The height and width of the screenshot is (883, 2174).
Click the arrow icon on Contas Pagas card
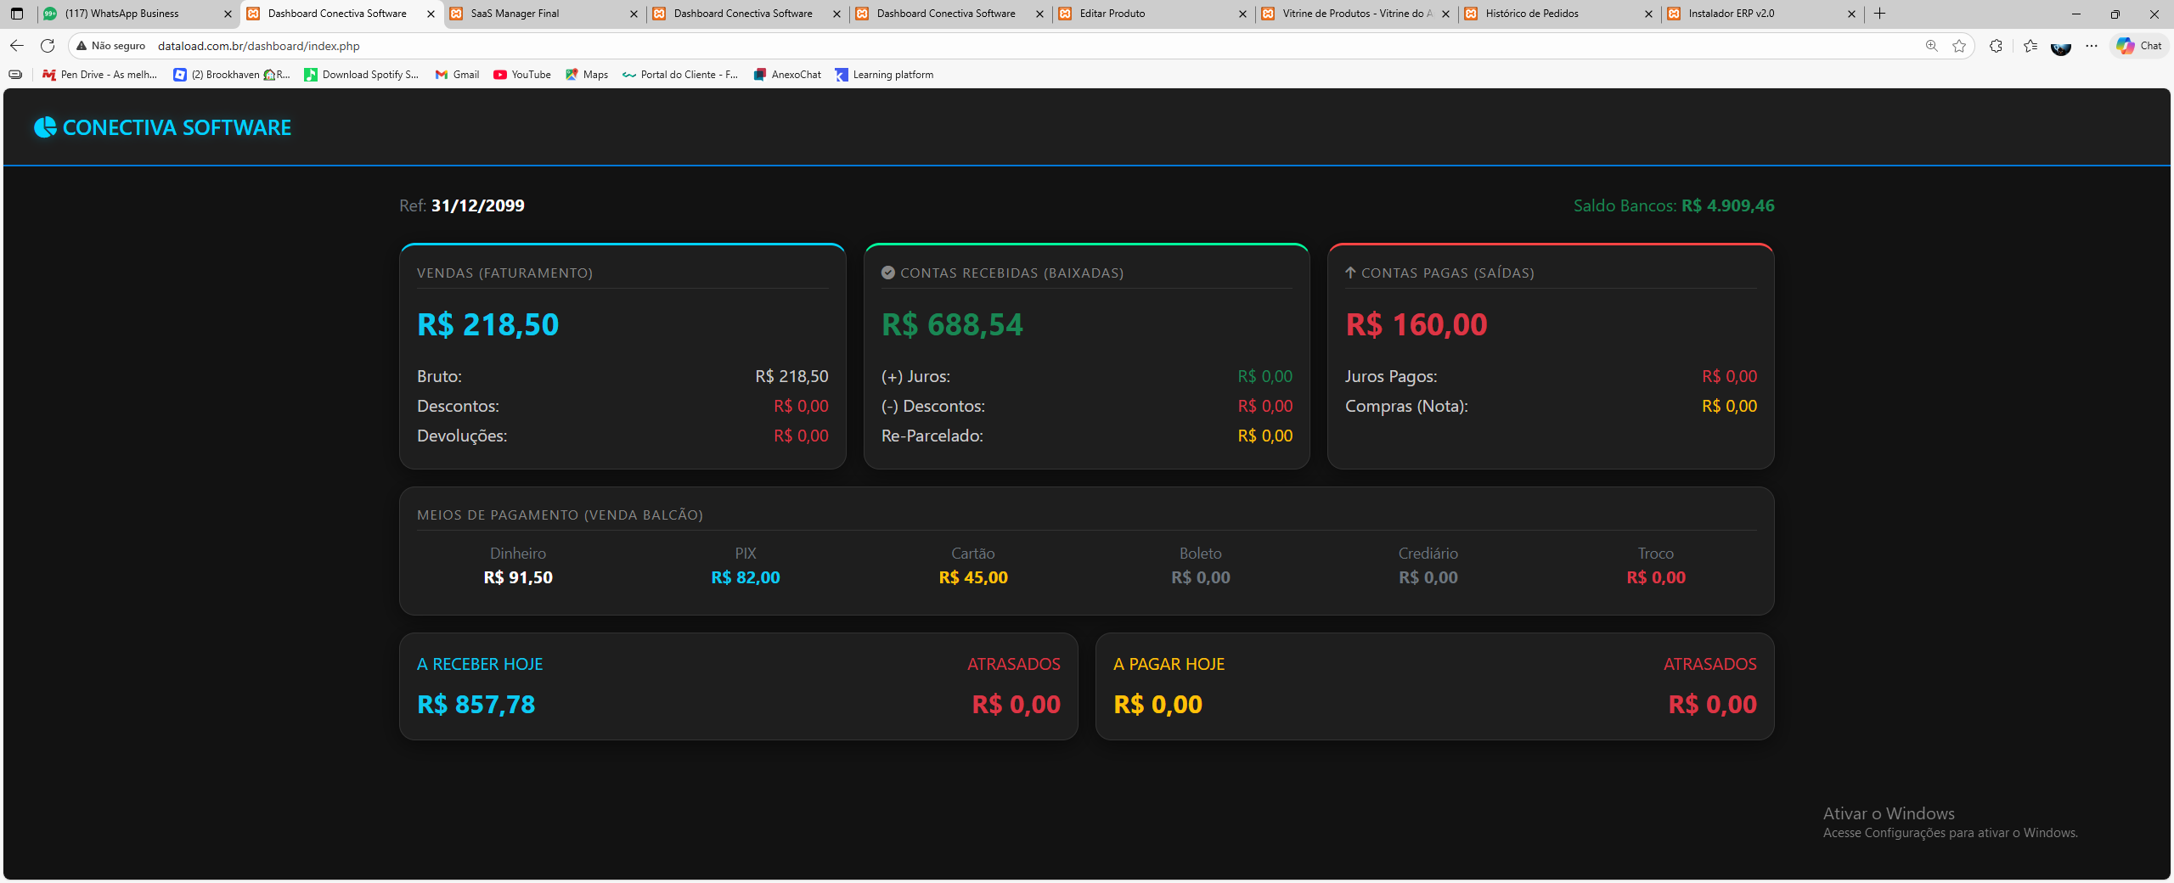pos(1350,273)
